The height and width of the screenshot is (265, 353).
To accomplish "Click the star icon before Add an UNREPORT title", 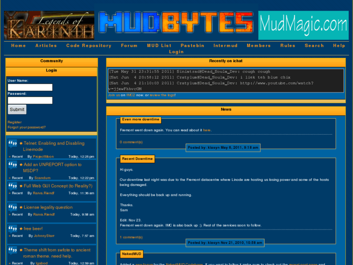I will (x=21, y=165).
